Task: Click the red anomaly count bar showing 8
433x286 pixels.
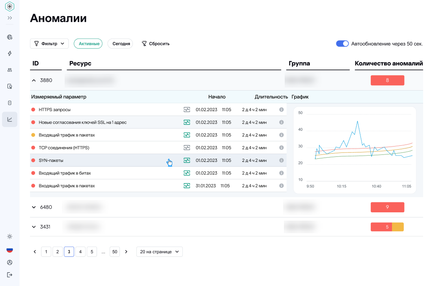Action: click(x=387, y=80)
